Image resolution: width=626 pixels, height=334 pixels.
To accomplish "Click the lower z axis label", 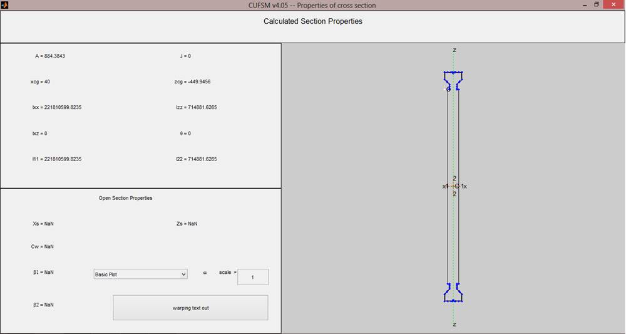I will [x=454, y=324].
